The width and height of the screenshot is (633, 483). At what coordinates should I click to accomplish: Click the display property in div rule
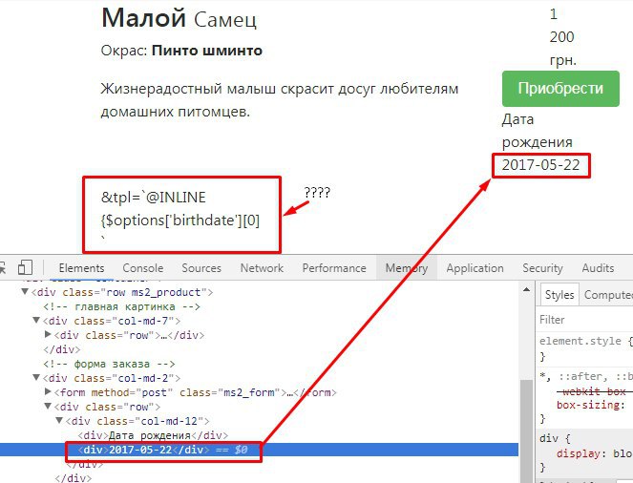(578, 453)
